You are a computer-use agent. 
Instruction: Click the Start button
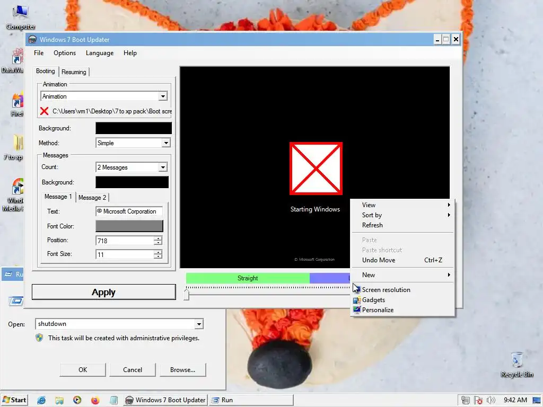pos(14,400)
